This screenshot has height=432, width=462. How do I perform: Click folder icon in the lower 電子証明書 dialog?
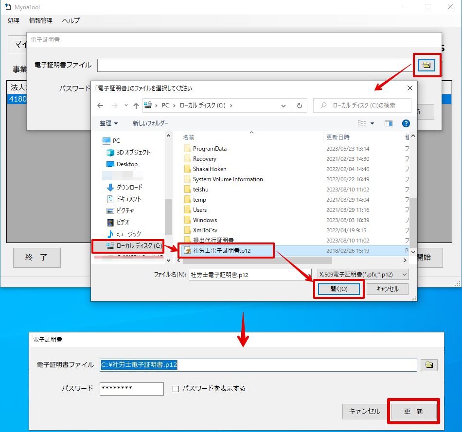[x=429, y=365]
